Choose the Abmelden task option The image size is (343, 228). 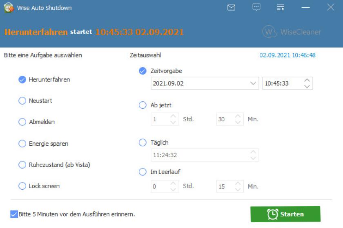coord(36,122)
